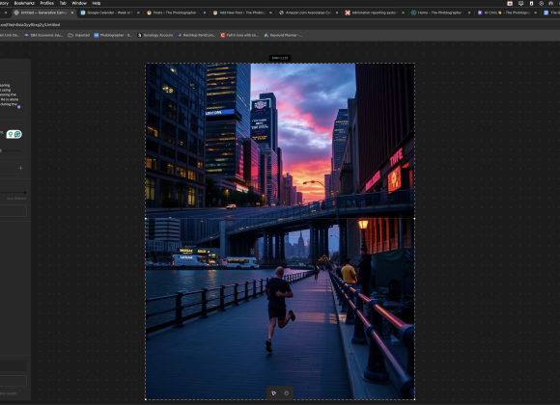Screen dimensions: 560x405
Task: Open the RentMap bookmark
Action: point(196,35)
